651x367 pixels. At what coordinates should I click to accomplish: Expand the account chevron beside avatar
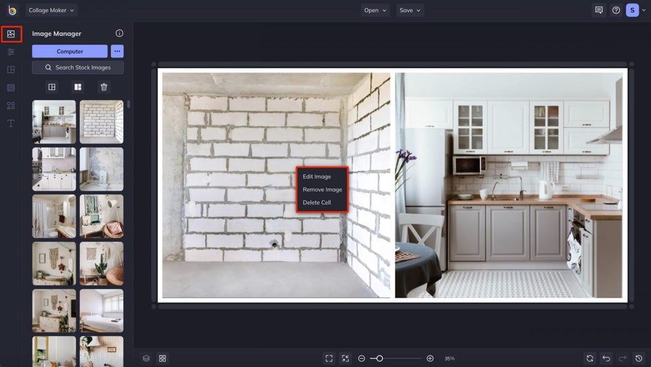pos(644,10)
